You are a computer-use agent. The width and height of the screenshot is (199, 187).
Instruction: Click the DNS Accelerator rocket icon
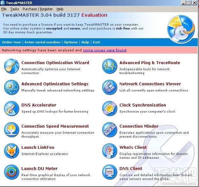point(11,108)
